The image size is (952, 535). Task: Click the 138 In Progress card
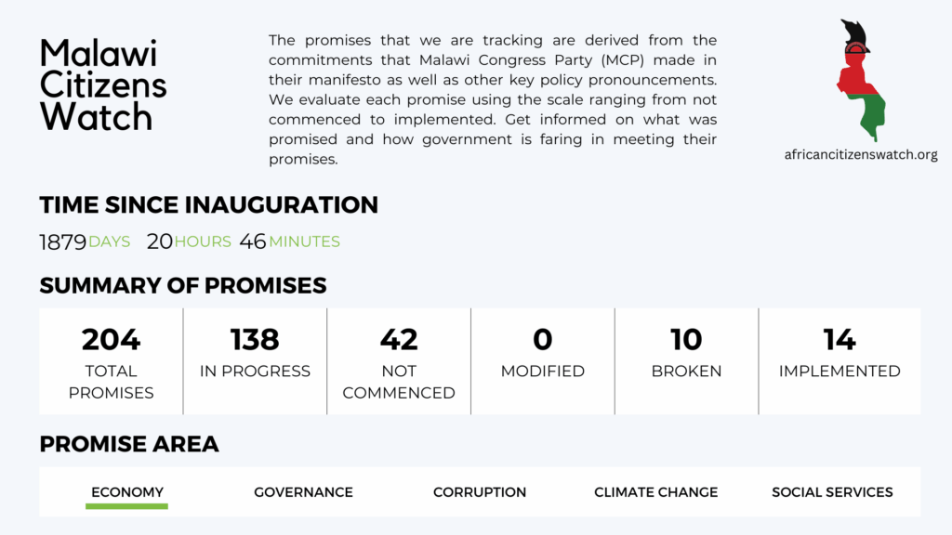[x=255, y=361]
